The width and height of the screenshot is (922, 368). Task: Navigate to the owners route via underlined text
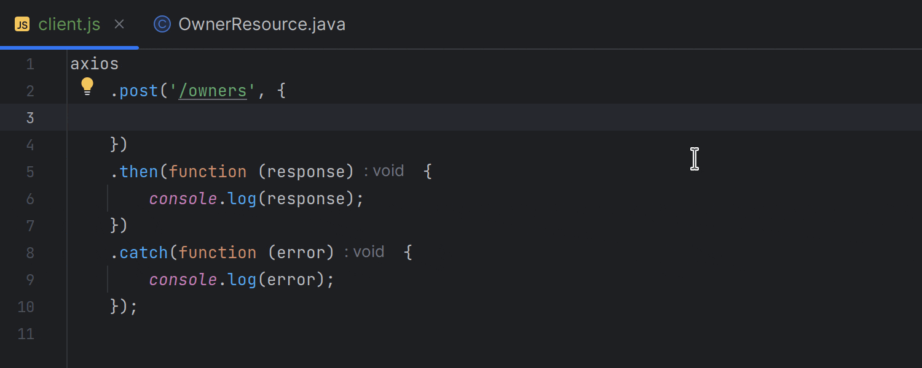[213, 90]
